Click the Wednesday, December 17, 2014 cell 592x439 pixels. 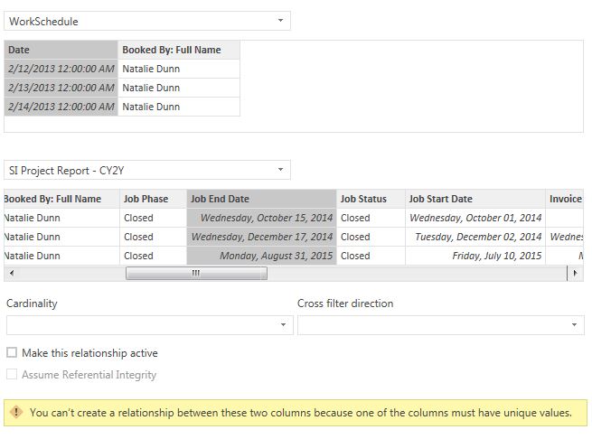coord(261,237)
